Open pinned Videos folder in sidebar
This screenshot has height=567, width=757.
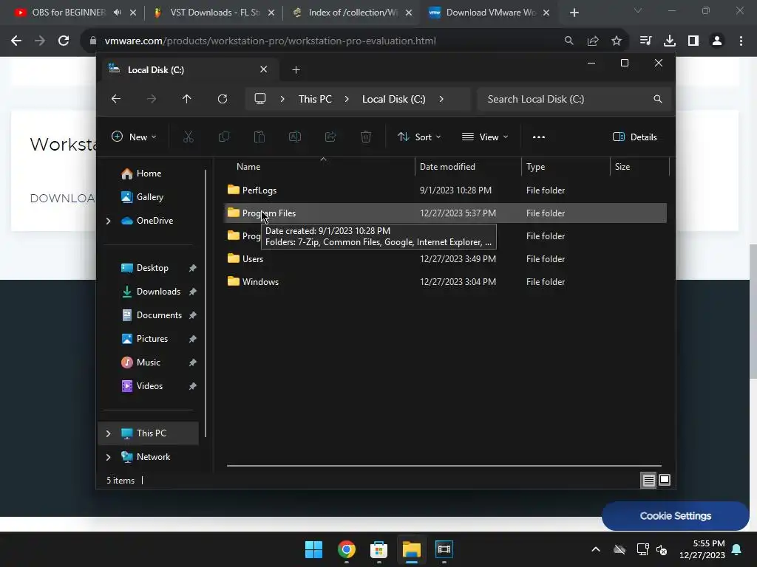(149, 386)
